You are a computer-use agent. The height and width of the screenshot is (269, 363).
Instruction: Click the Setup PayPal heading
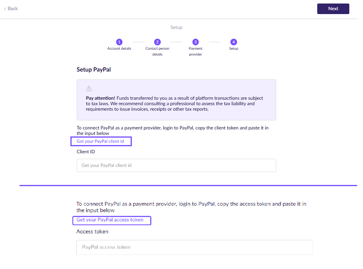tap(94, 70)
